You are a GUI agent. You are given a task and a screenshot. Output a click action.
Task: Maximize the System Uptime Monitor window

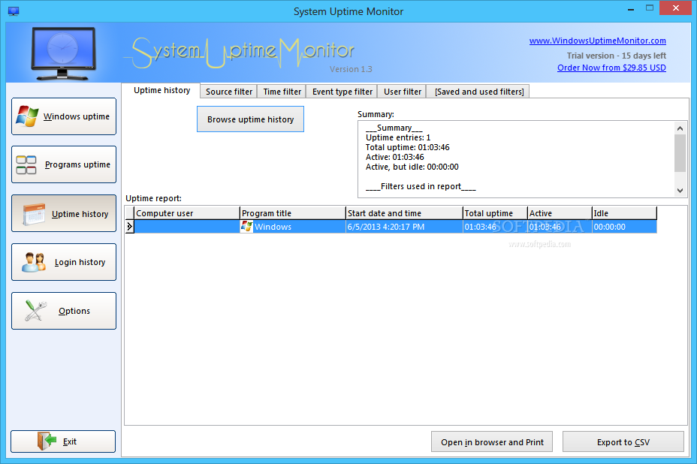pyautogui.click(x=650, y=8)
